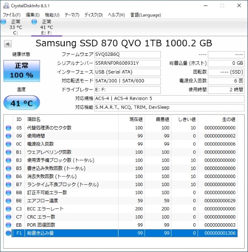This screenshot has height=252, width=248.
Task: Click the 生の値 column header
Action: point(218,119)
